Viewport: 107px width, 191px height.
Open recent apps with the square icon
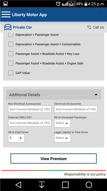pyautogui.click(x=65, y=185)
